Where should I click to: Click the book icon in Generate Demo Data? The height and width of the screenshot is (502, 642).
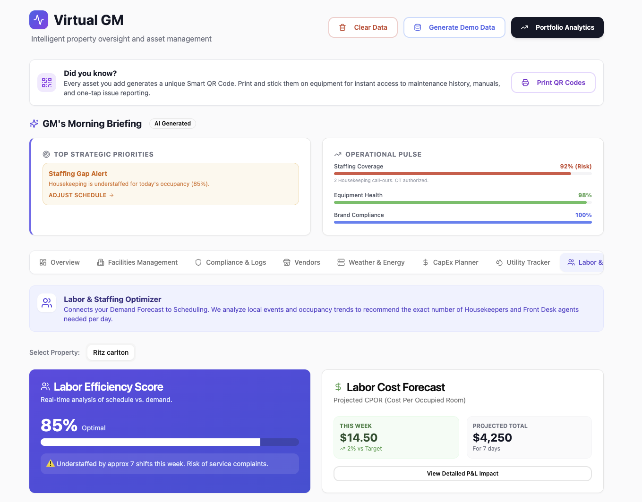[417, 27]
